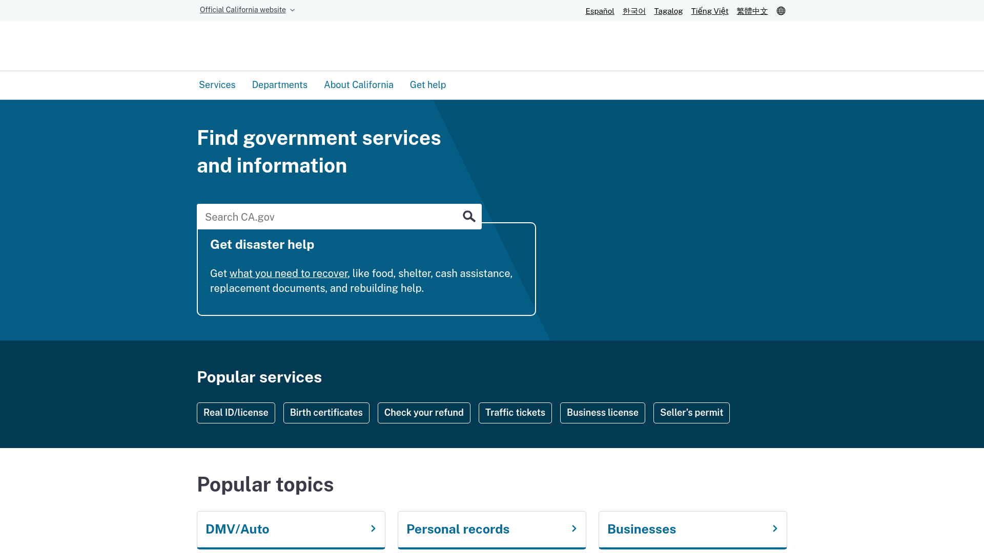Screen dimensions: 984x553
Task: Select Birth certificates service
Action: 326,413
